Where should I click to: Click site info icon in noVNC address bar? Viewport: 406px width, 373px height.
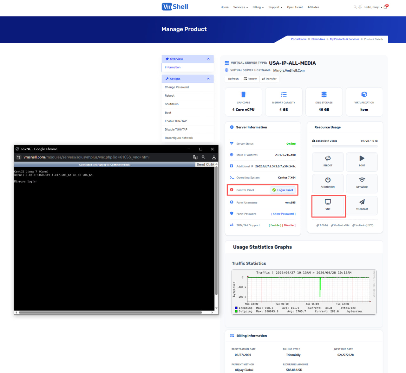point(19,157)
